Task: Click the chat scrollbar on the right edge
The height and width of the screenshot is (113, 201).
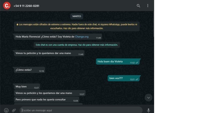Action: (153, 24)
